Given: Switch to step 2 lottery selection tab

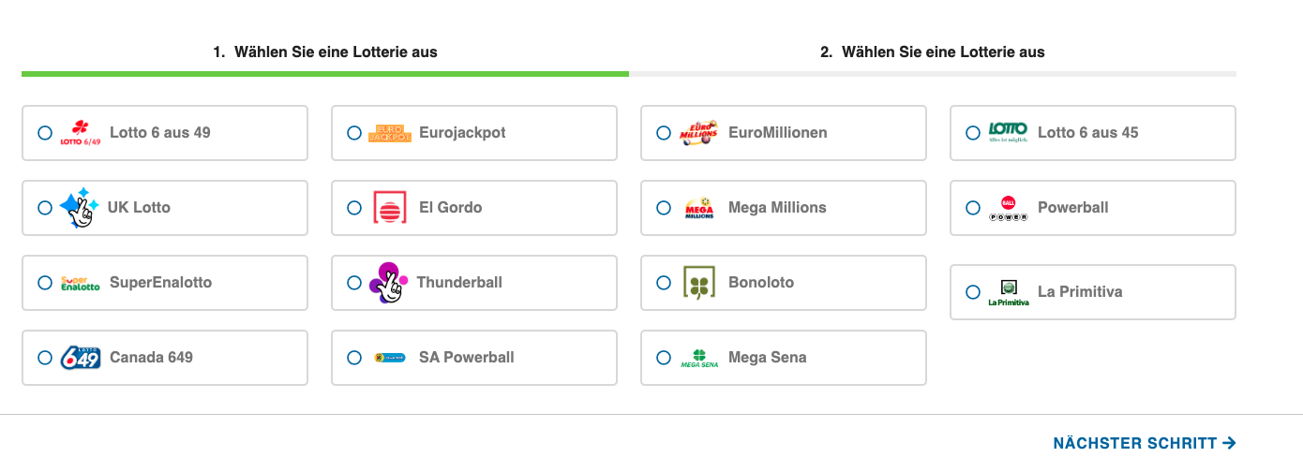Looking at the screenshot, I should click(933, 52).
